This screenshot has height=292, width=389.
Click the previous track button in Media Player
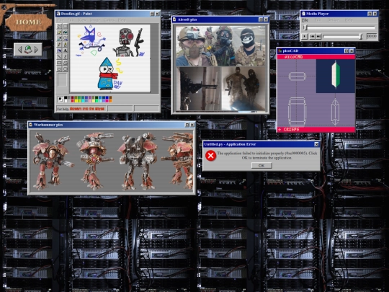pyautogui.click(x=313, y=37)
